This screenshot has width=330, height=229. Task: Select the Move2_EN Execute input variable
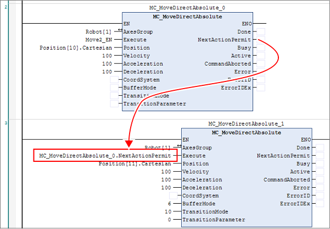tap(101, 40)
